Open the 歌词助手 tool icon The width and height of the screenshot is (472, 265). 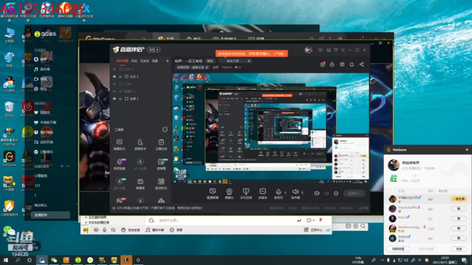(161, 184)
